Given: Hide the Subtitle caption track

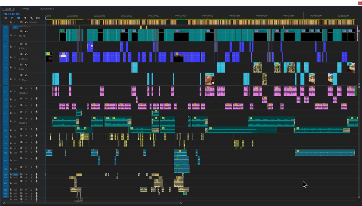Looking at the screenshot, I should pyautogui.click(x=26, y=22).
